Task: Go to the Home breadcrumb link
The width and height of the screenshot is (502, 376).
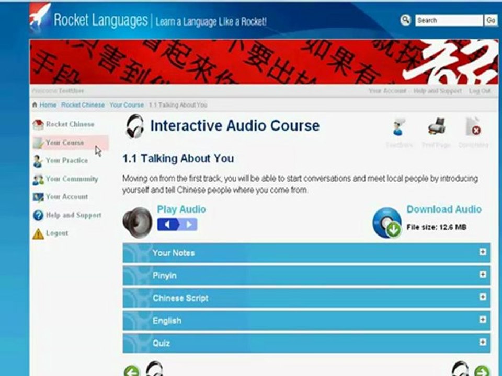Action: coord(48,105)
